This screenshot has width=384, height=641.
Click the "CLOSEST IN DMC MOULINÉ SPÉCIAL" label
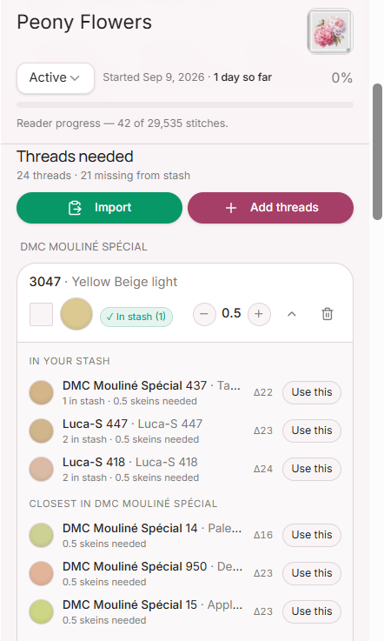click(123, 504)
